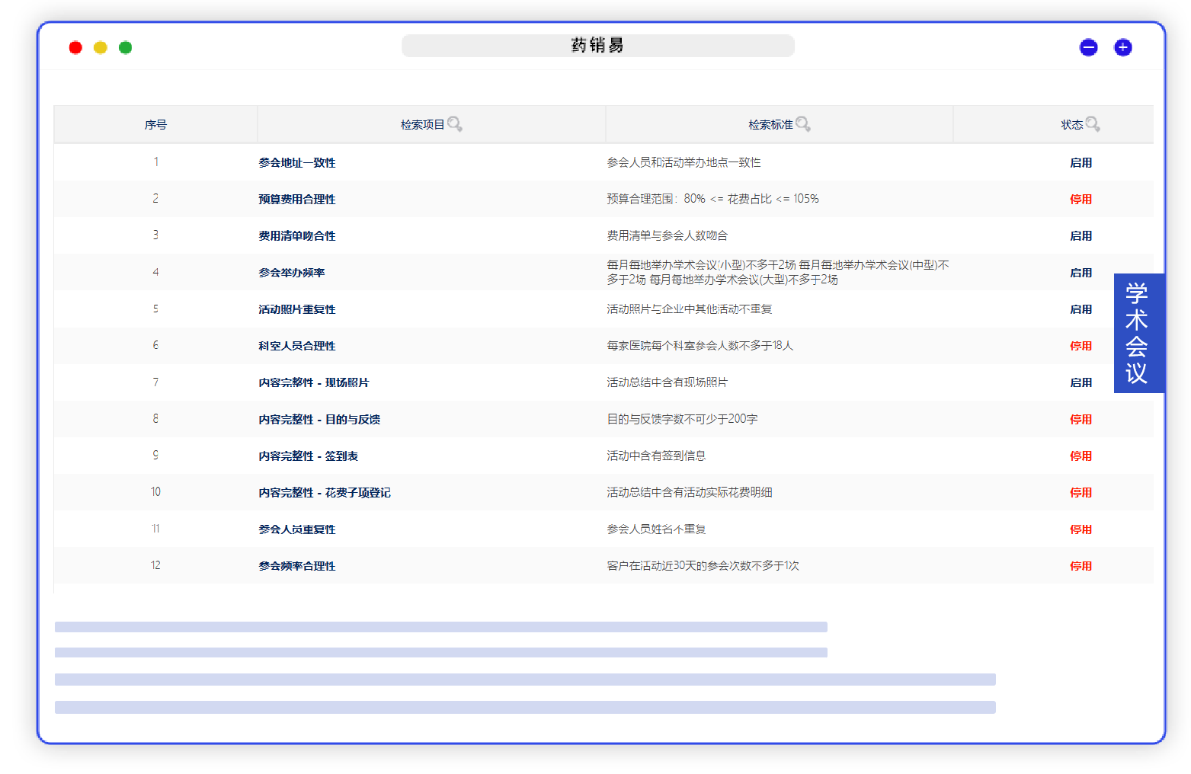
Task: Click the red traffic-light dot
Action: click(x=75, y=47)
